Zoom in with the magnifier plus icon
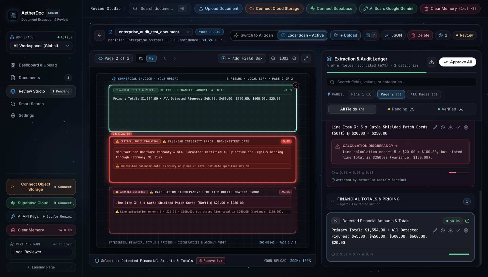Screen dimensions: 488x277 (294, 58)
